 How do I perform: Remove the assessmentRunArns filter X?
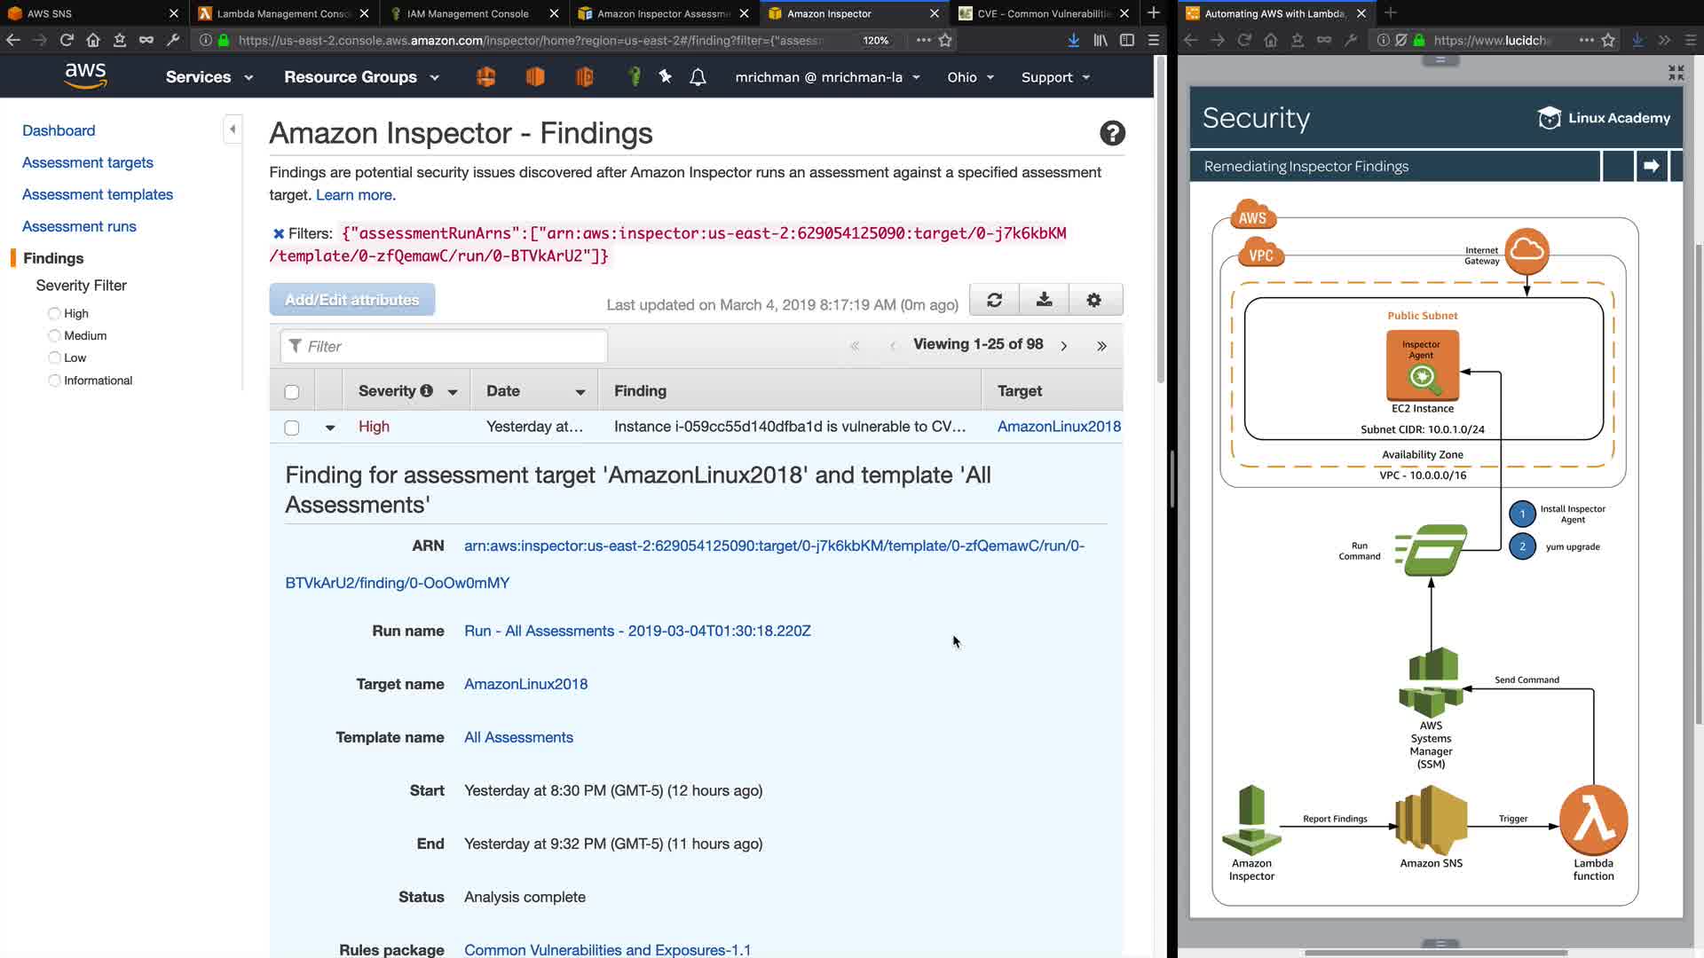click(x=278, y=233)
